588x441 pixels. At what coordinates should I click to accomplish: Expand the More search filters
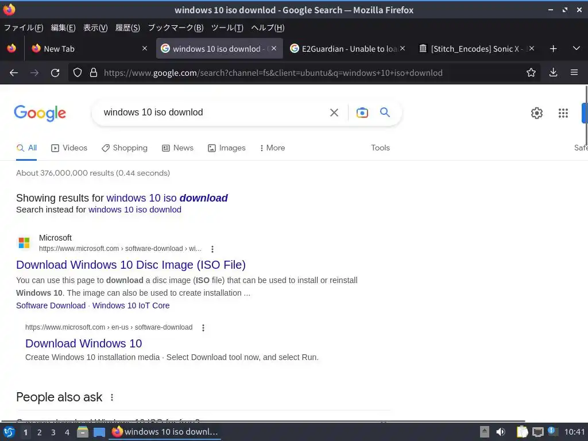(x=272, y=148)
